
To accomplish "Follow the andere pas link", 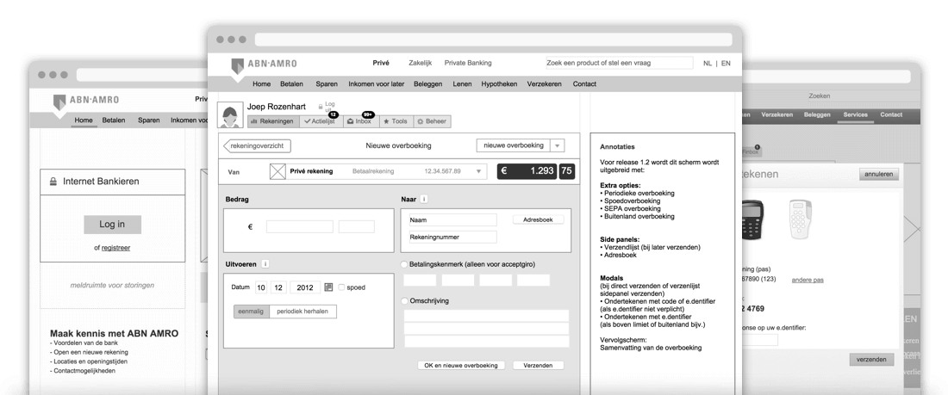I will click(x=808, y=280).
